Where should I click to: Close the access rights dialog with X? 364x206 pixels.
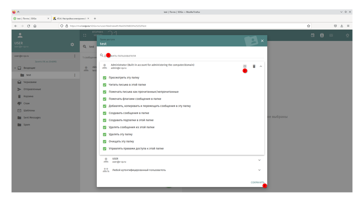(262, 41)
